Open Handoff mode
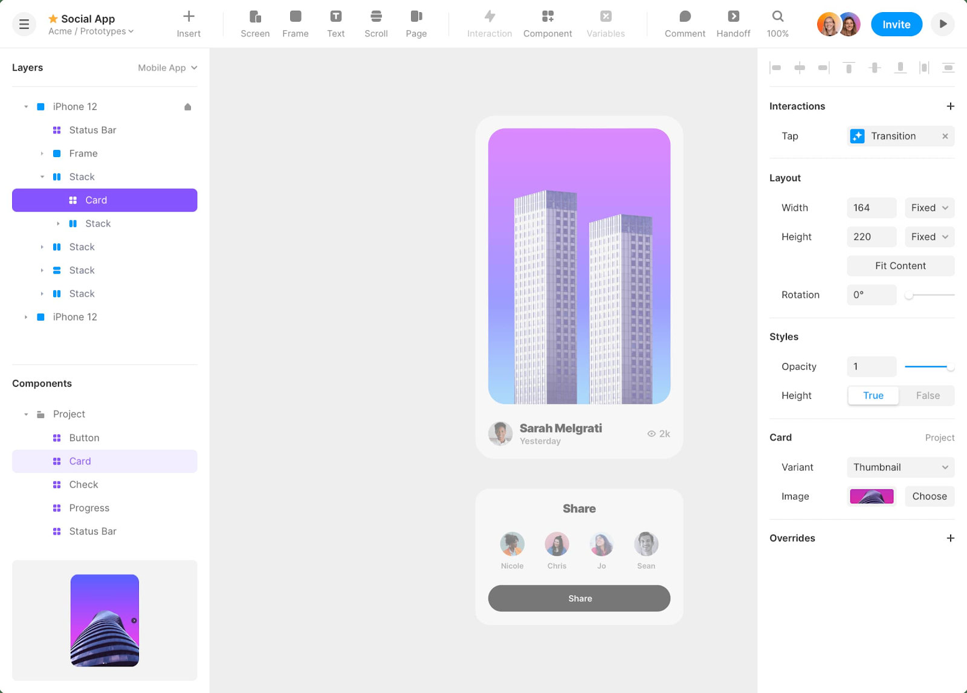Image resolution: width=967 pixels, height=693 pixels. pyautogui.click(x=733, y=24)
